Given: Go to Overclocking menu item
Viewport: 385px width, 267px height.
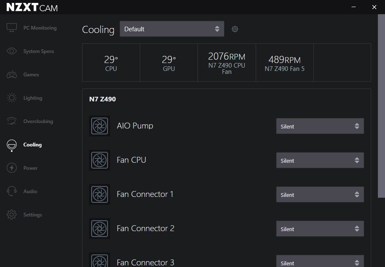Looking at the screenshot, I should point(38,121).
